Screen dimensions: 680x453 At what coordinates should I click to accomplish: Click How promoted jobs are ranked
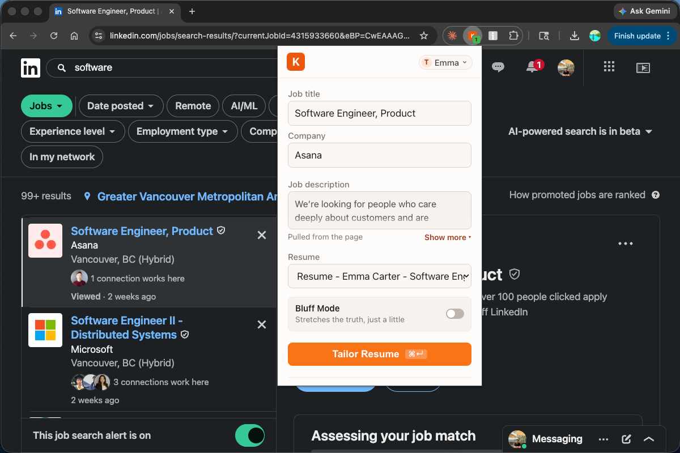577,195
